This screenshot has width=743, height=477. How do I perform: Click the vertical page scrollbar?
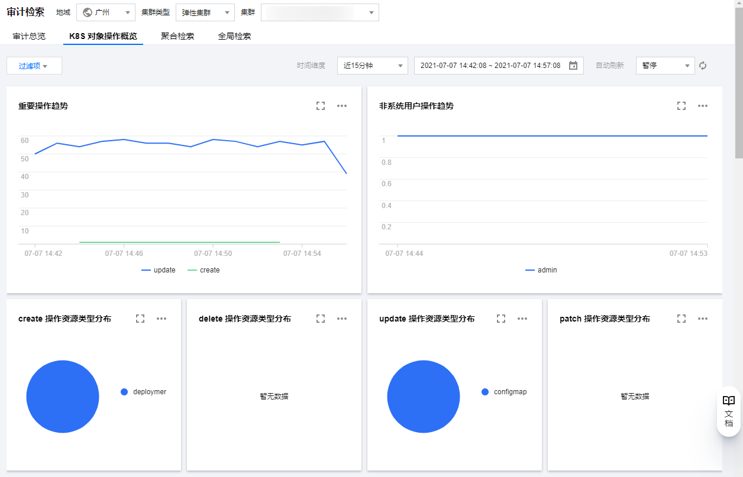click(739, 83)
